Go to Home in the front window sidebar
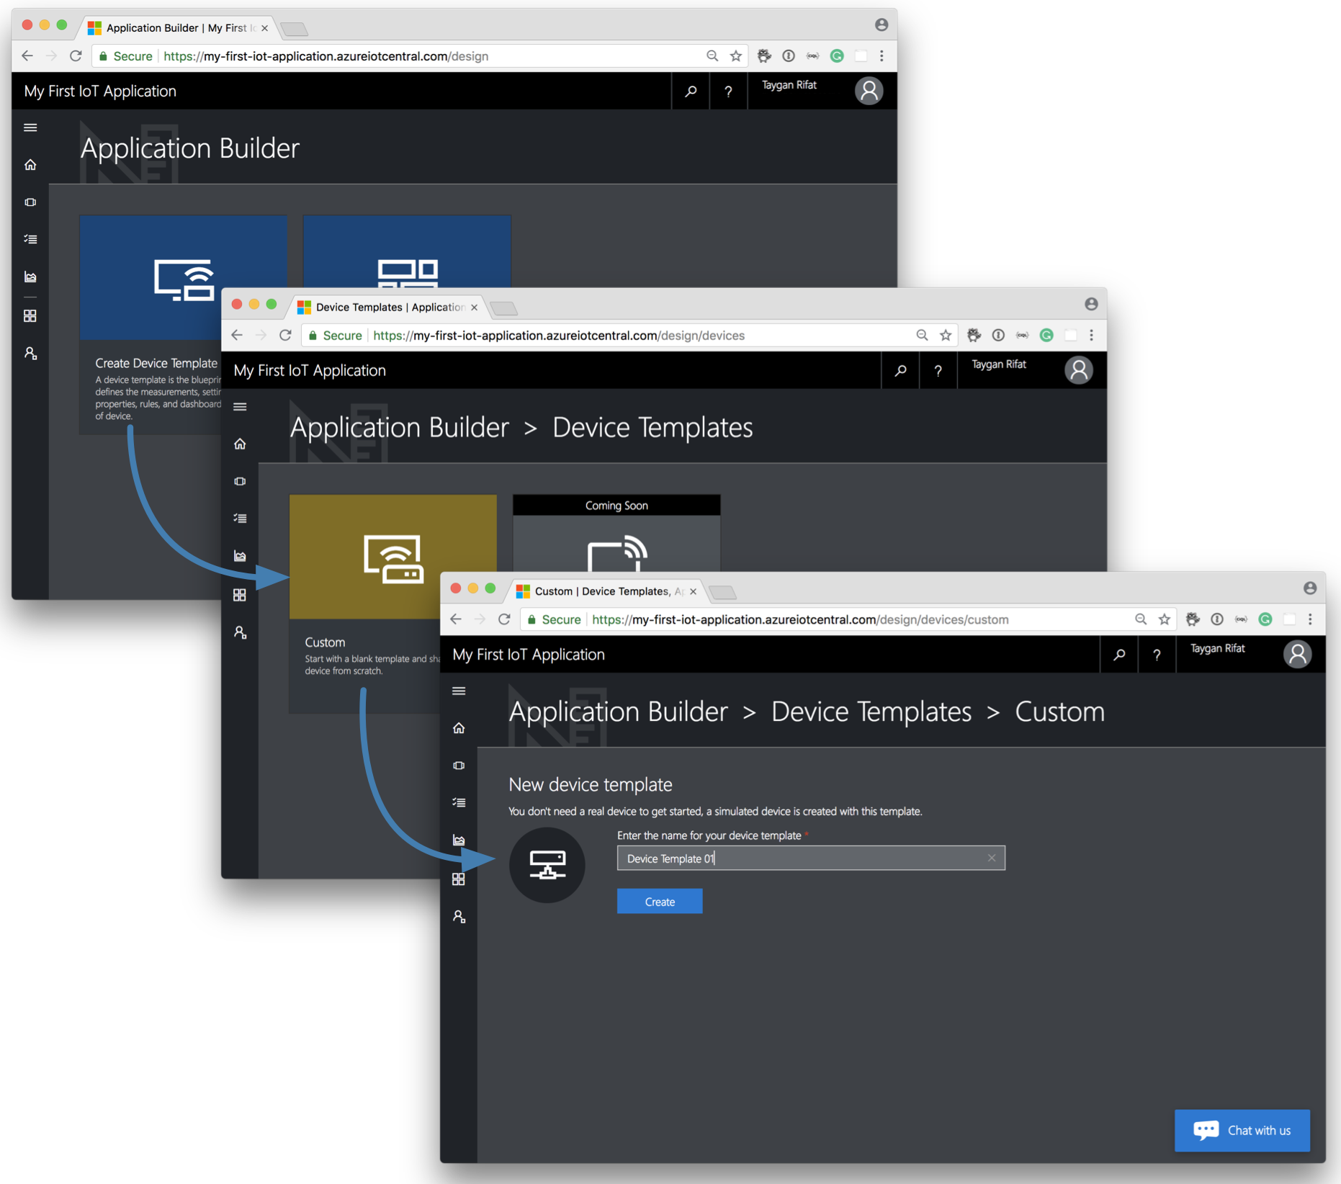The height and width of the screenshot is (1184, 1341). point(459,728)
